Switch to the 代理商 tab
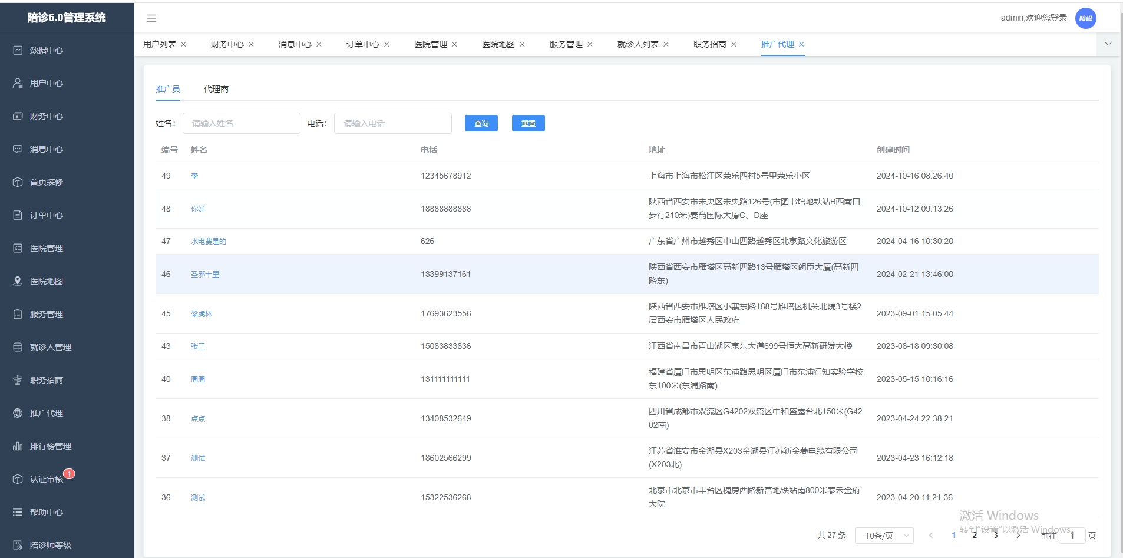Viewport: 1123px width, 558px height. [x=216, y=89]
